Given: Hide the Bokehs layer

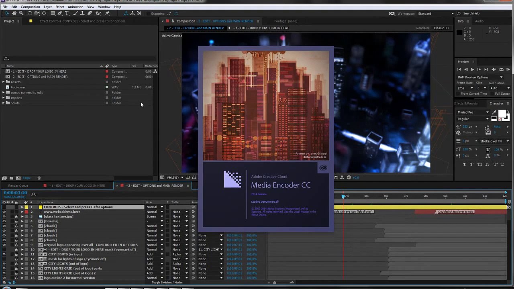Looking at the screenshot, I should [4, 221].
